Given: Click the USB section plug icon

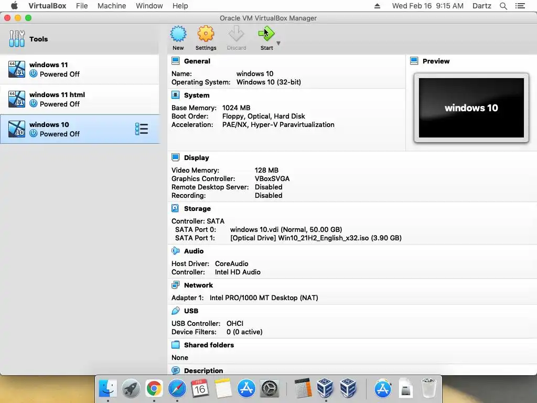Looking at the screenshot, I should tap(175, 311).
